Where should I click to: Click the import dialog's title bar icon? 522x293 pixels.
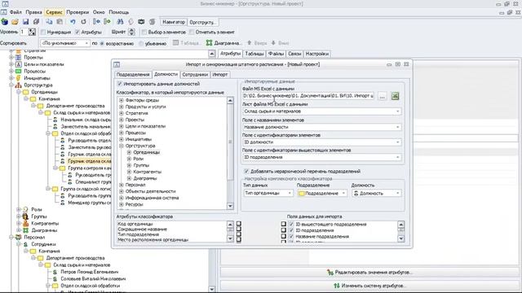coord(117,64)
